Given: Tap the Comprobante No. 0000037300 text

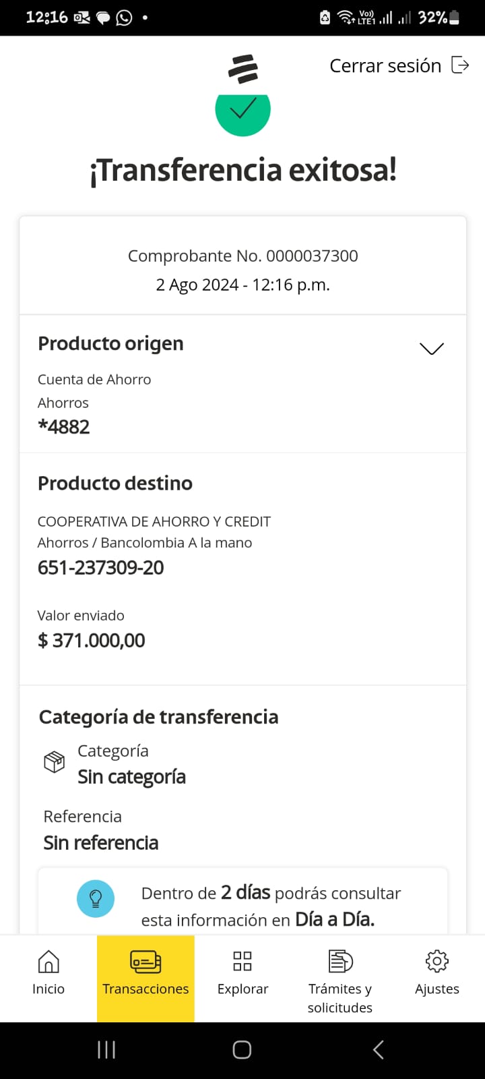Looking at the screenshot, I should tap(243, 256).
